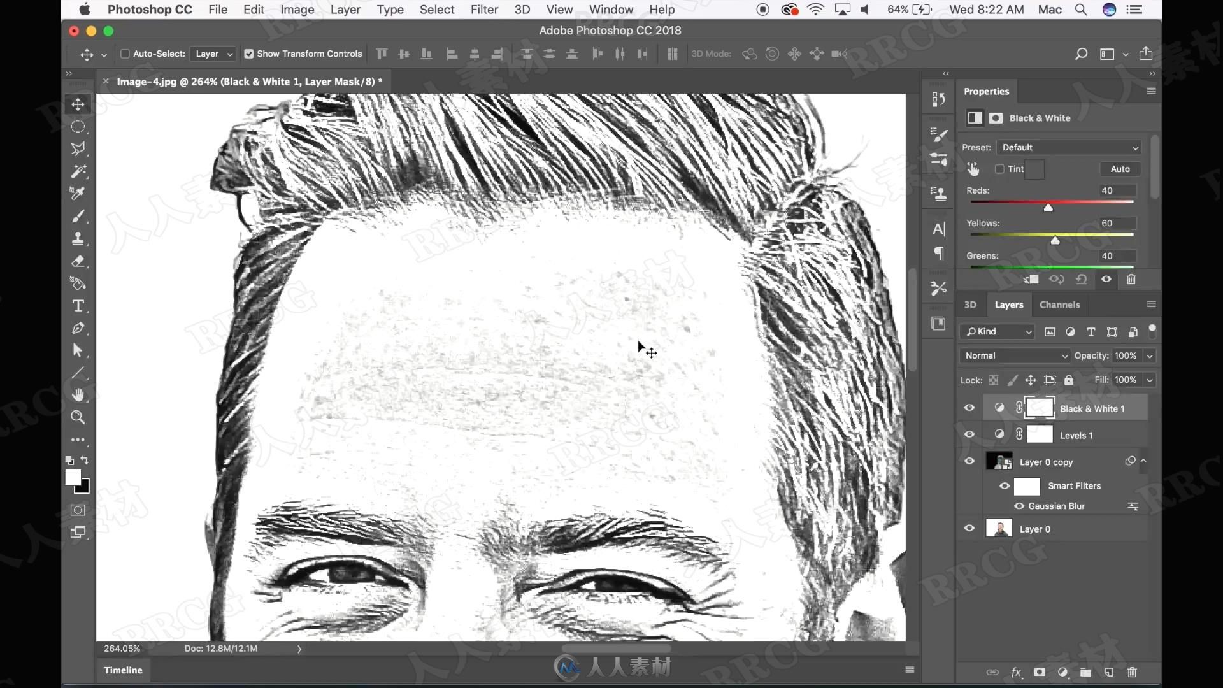Toggle visibility of Black & White 1 layer
This screenshot has width=1223, height=688.
(x=969, y=408)
